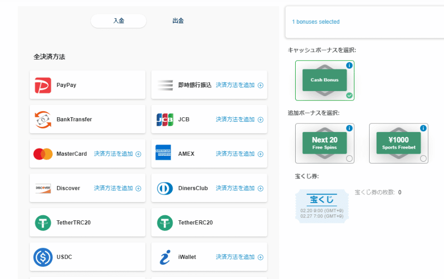Open info icon on ¥1000 Sports Freebet
The height and width of the screenshot is (279, 444).
(423, 128)
